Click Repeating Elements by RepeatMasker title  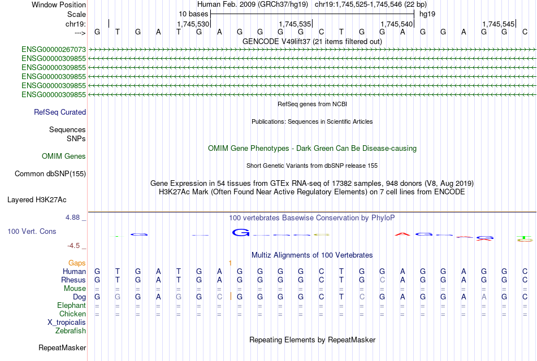tap(312, 340)
